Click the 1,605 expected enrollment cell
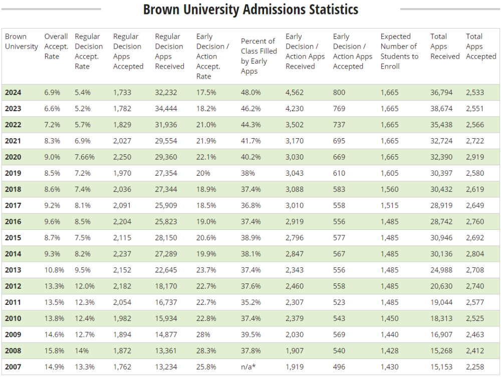The height and width of the screenshot is (377, 501). [x=390, y=173]
